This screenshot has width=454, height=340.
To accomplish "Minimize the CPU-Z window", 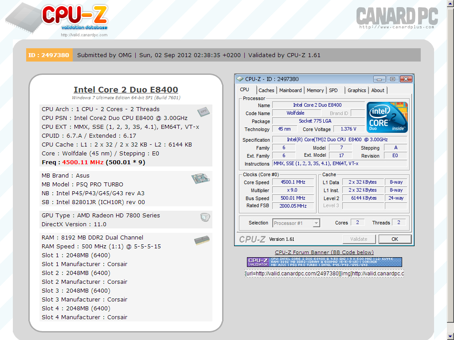I will coord(379,79).
